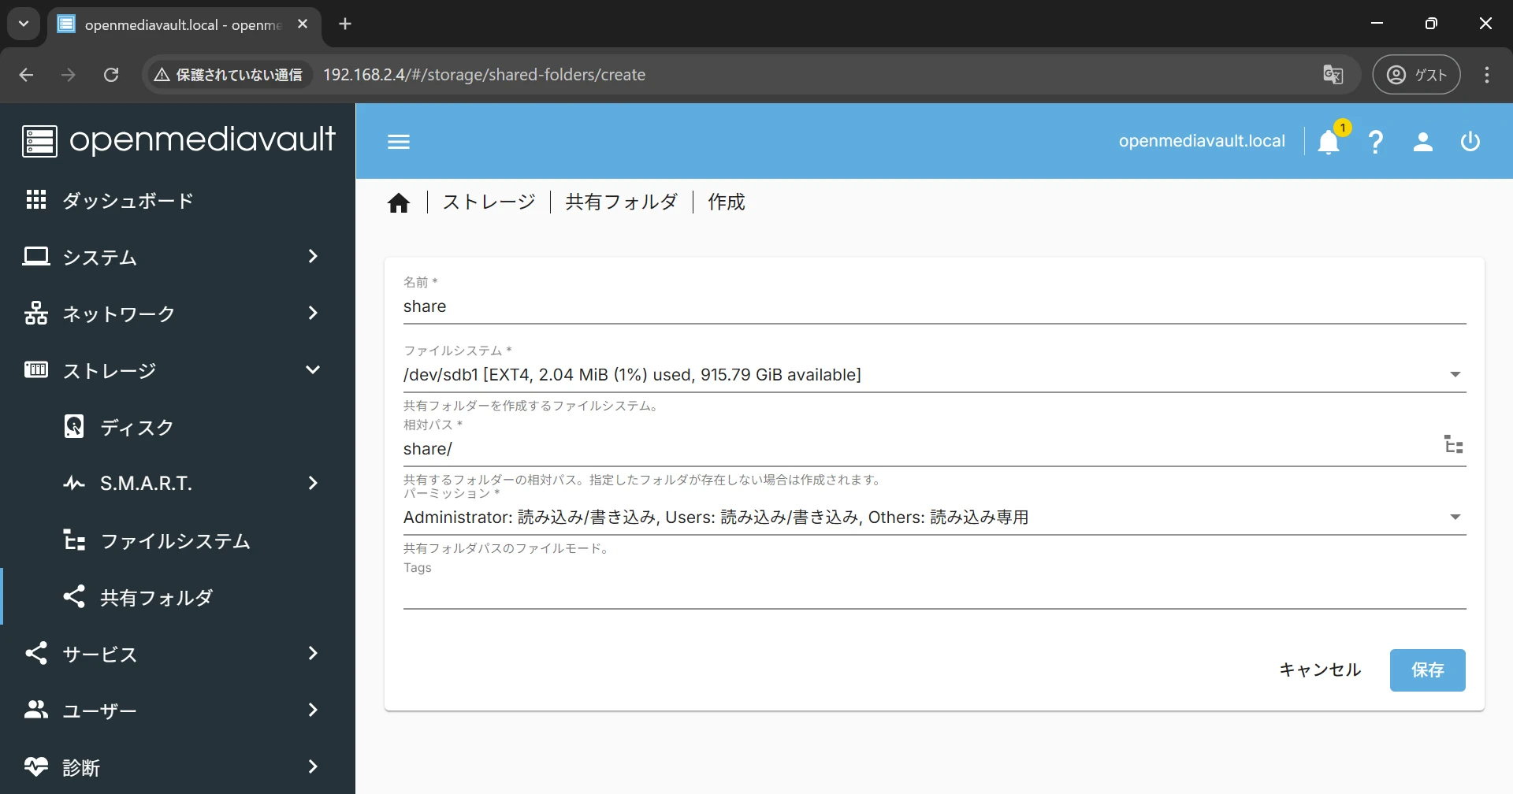The height and width of the screenshot is (794, 1513).
Task: Click the openmediavault.local hostname text
Action: click(x=1202, y=142)
